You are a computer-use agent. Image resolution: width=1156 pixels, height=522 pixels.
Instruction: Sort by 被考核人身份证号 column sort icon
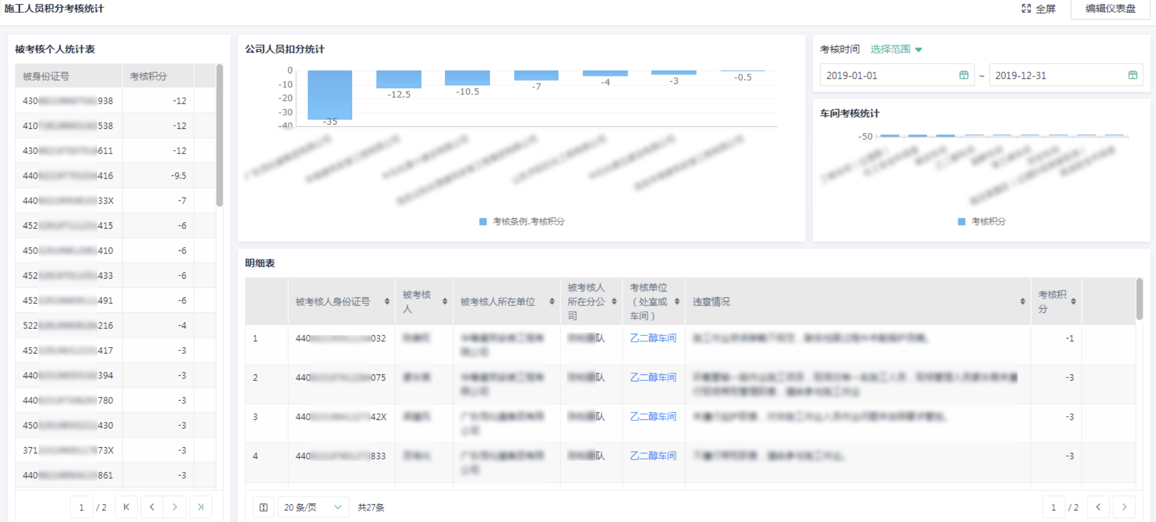[387, 302]
